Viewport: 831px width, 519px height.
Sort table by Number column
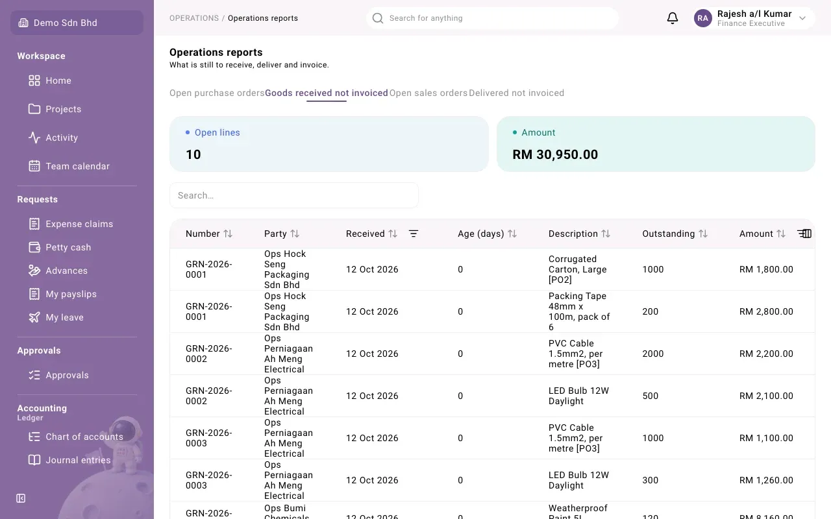coord(228,234)
